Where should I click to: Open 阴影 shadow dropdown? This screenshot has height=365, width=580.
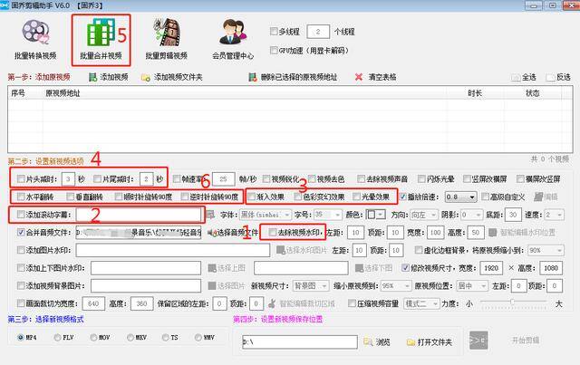coord(471,215)
